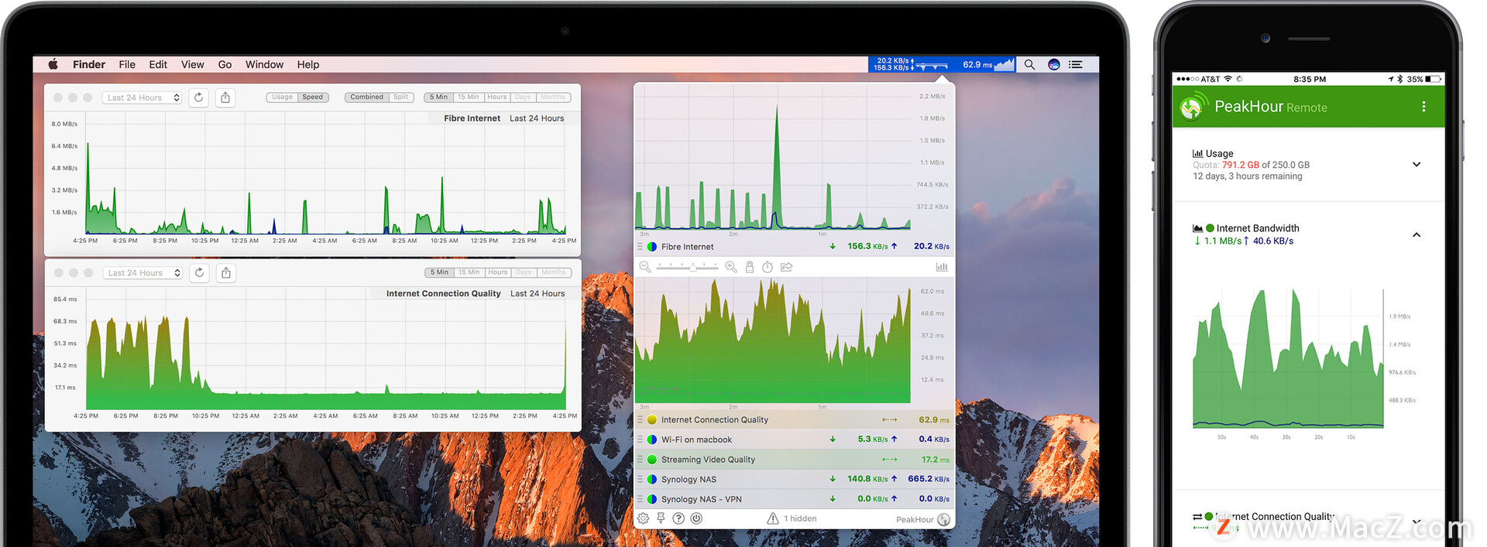Collapse the Internet Bandwidth section on phone

1417,234
